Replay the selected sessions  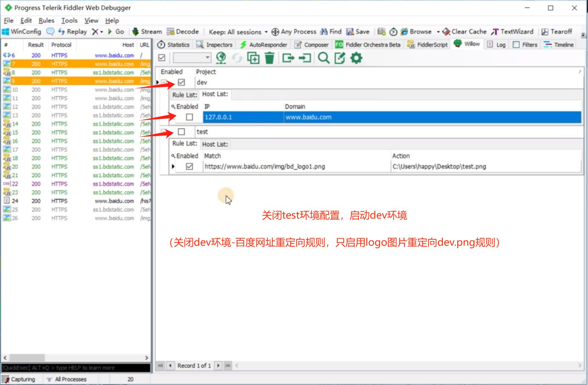click(72, 32)
